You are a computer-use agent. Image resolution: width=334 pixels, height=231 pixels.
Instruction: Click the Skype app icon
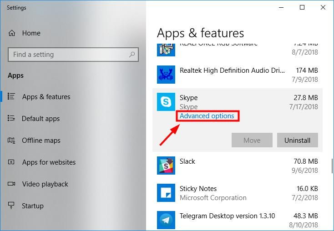(166, 102)
